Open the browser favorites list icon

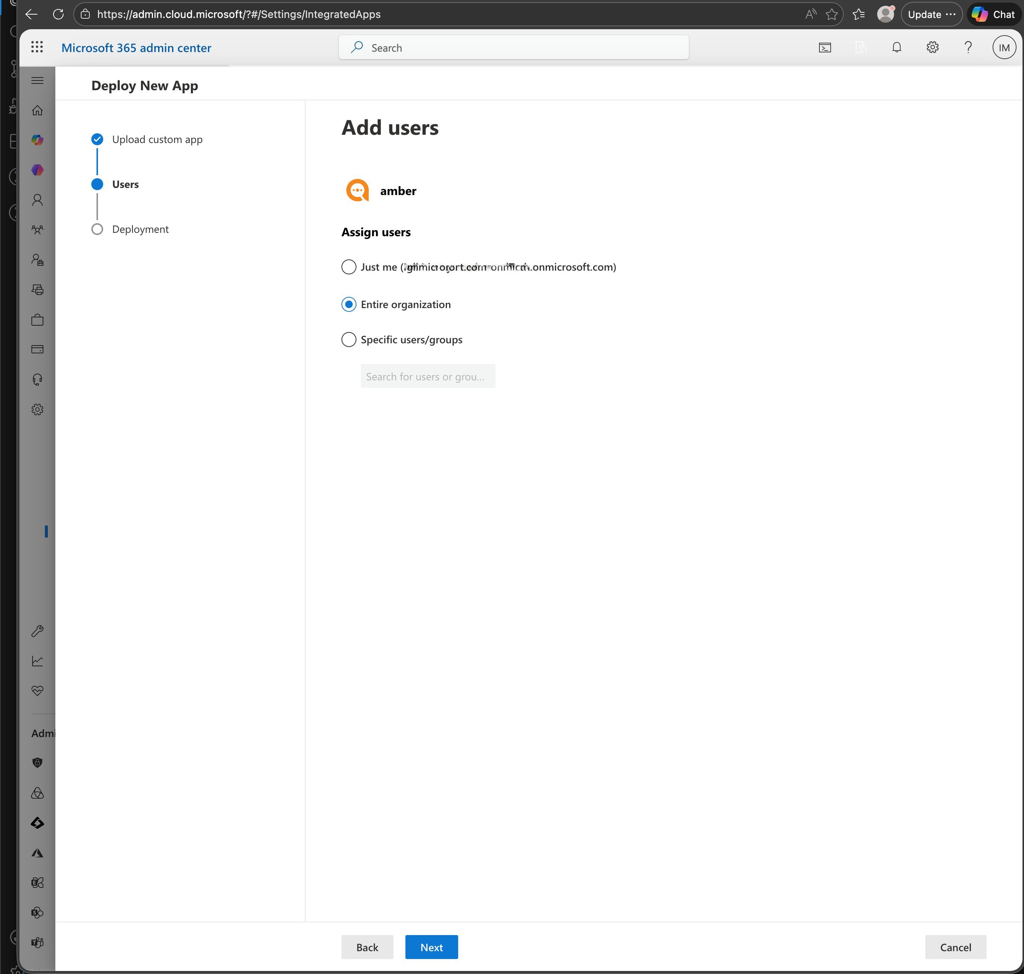click(x=859, y=15)
